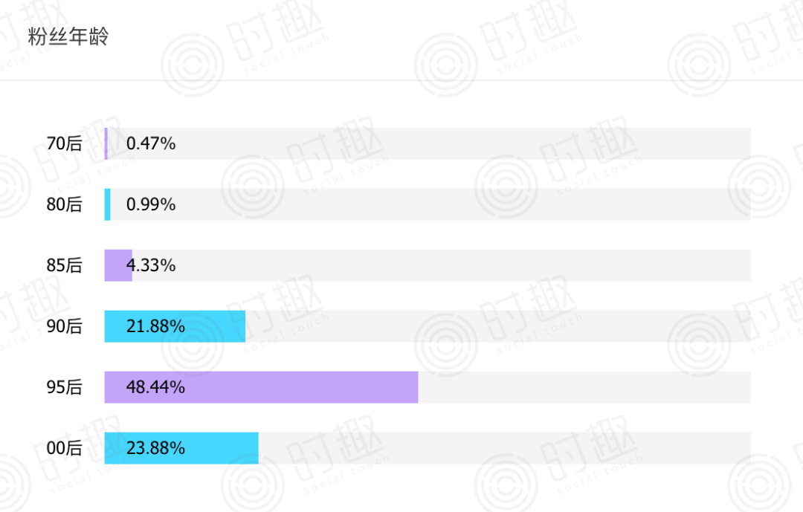This screenshot has width=803, height=512.
Task: Click the 21.88% percentage value
Action: click(155, 326)
